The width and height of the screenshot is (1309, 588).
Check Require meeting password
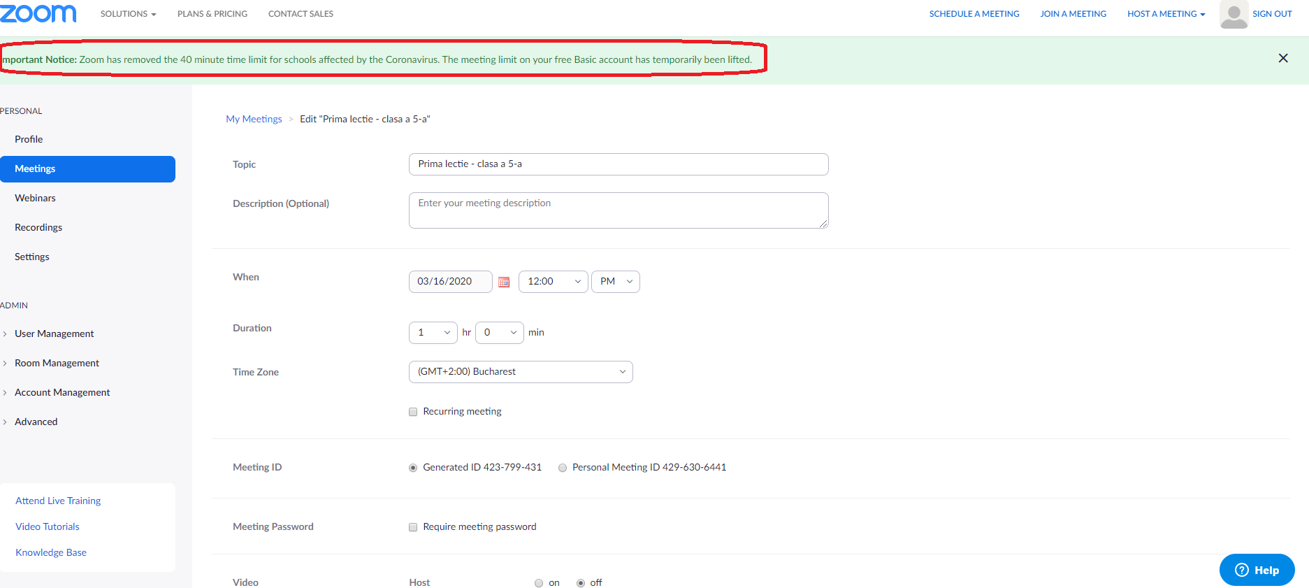[413, 527]
